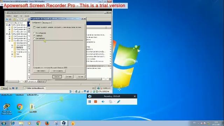Switch to the Estándar view tab

(x=41, y=82)
